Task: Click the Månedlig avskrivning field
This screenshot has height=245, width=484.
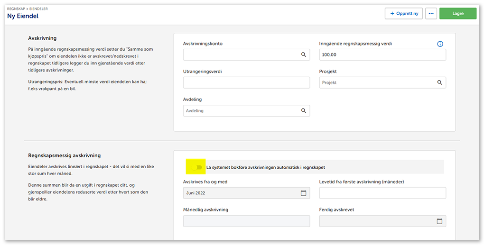Action: tap(246, 221)
